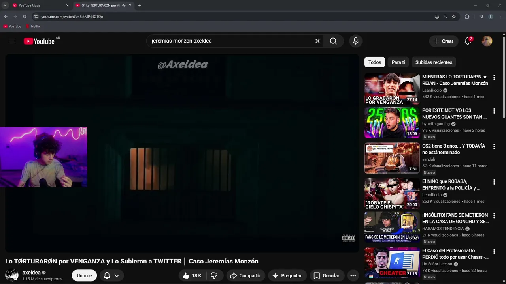Open options for El NIÑO que ROBABA video
This screenshot has height=284, width=506.
(x=494, y=182)
